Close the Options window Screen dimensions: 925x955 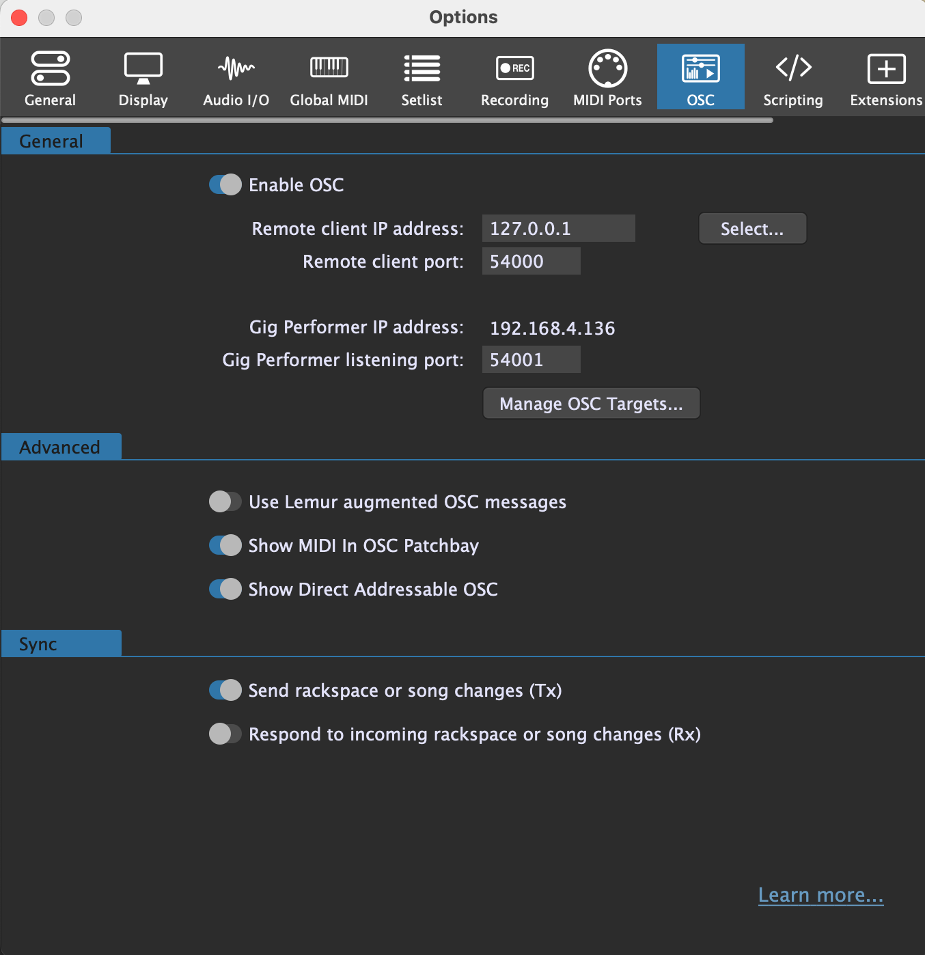click(19, 18)
